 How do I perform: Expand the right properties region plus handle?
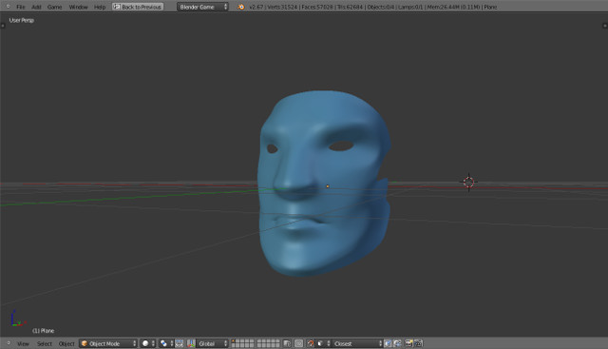(605, 26)
